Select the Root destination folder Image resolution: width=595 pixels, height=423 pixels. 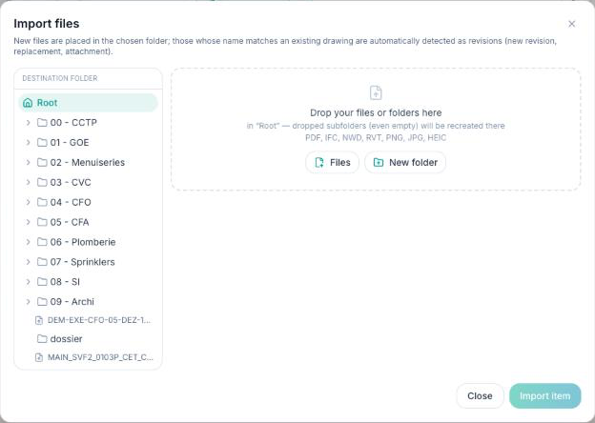(88, 103)
